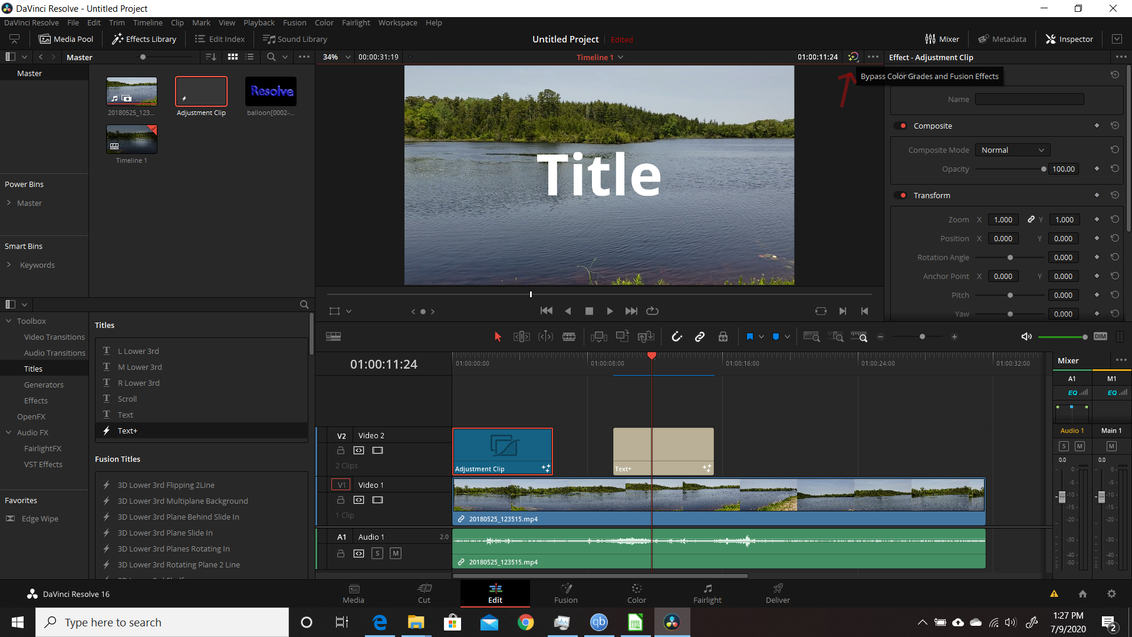Screen dimensions: 1132x637
Task: Open the media pool search options dropdown
Action: (x=285, y=57)
